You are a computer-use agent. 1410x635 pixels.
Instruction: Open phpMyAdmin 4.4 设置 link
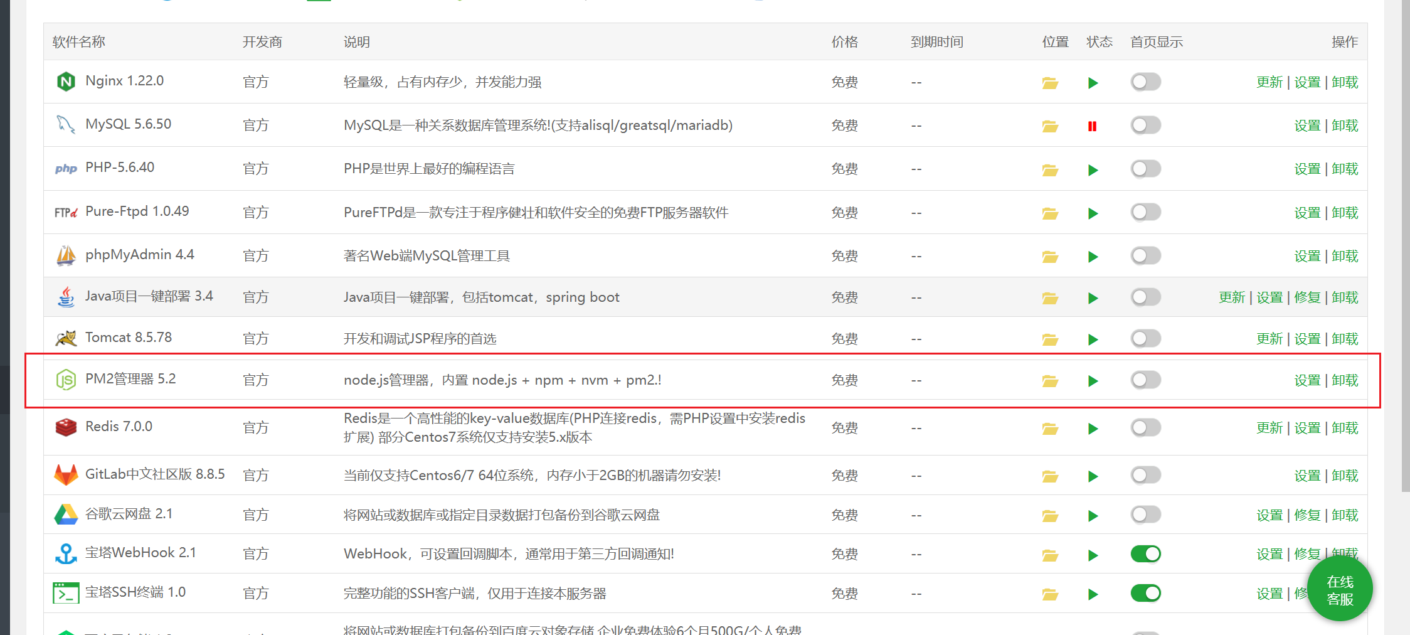(1307, 256)
